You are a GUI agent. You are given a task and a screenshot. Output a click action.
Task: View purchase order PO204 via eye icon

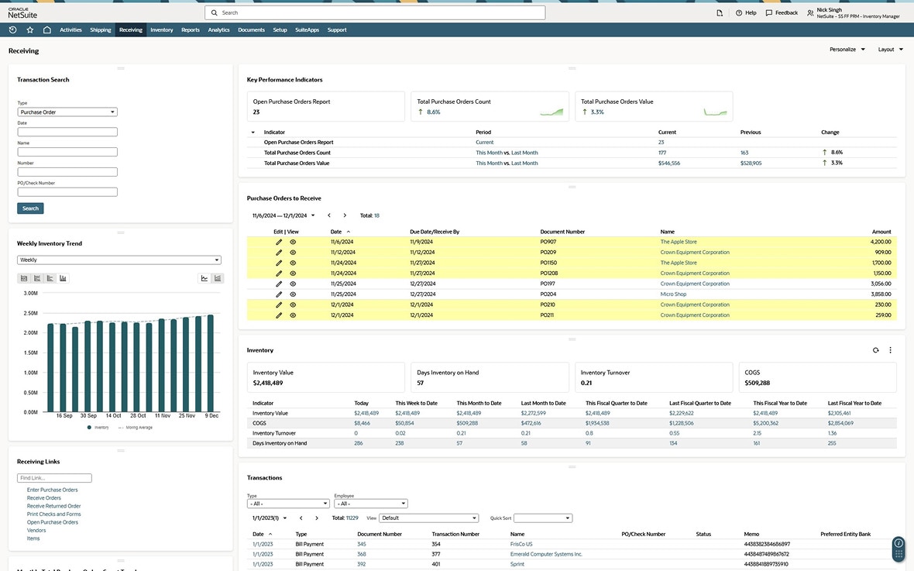coord(293,294)
